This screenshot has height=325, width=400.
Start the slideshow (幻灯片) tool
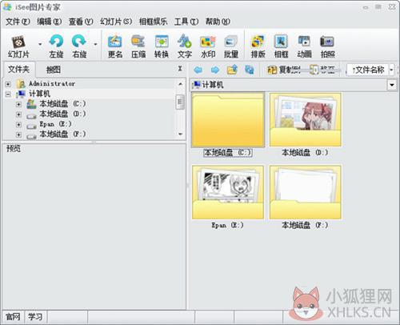(x=18, y=46)
